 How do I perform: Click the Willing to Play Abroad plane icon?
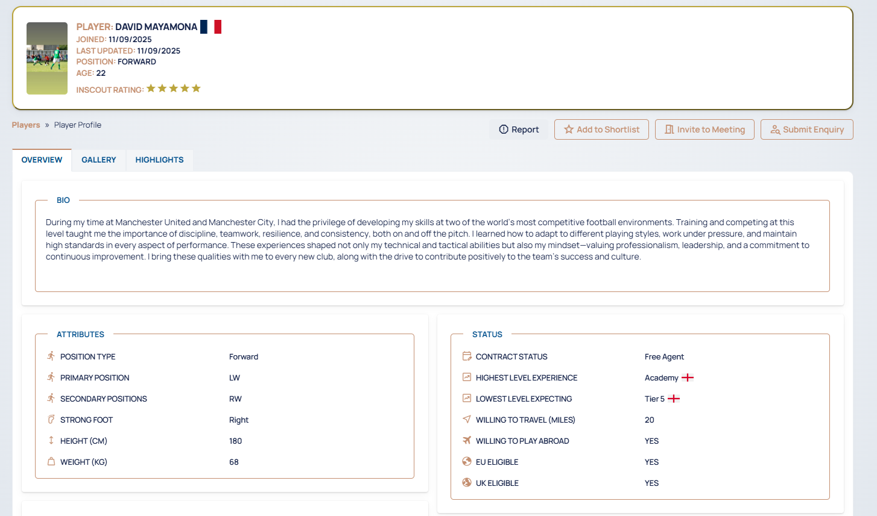pyautogui.click(x=467, y=441)
